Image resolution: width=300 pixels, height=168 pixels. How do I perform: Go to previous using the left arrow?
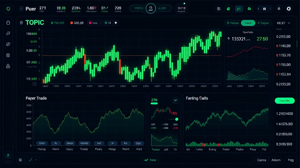coord(259,9)
